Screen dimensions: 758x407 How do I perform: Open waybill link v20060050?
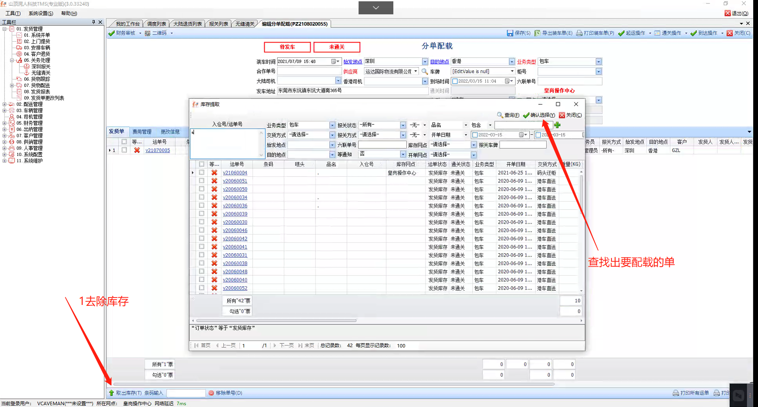pyautogui.click(x=235, y=189)
